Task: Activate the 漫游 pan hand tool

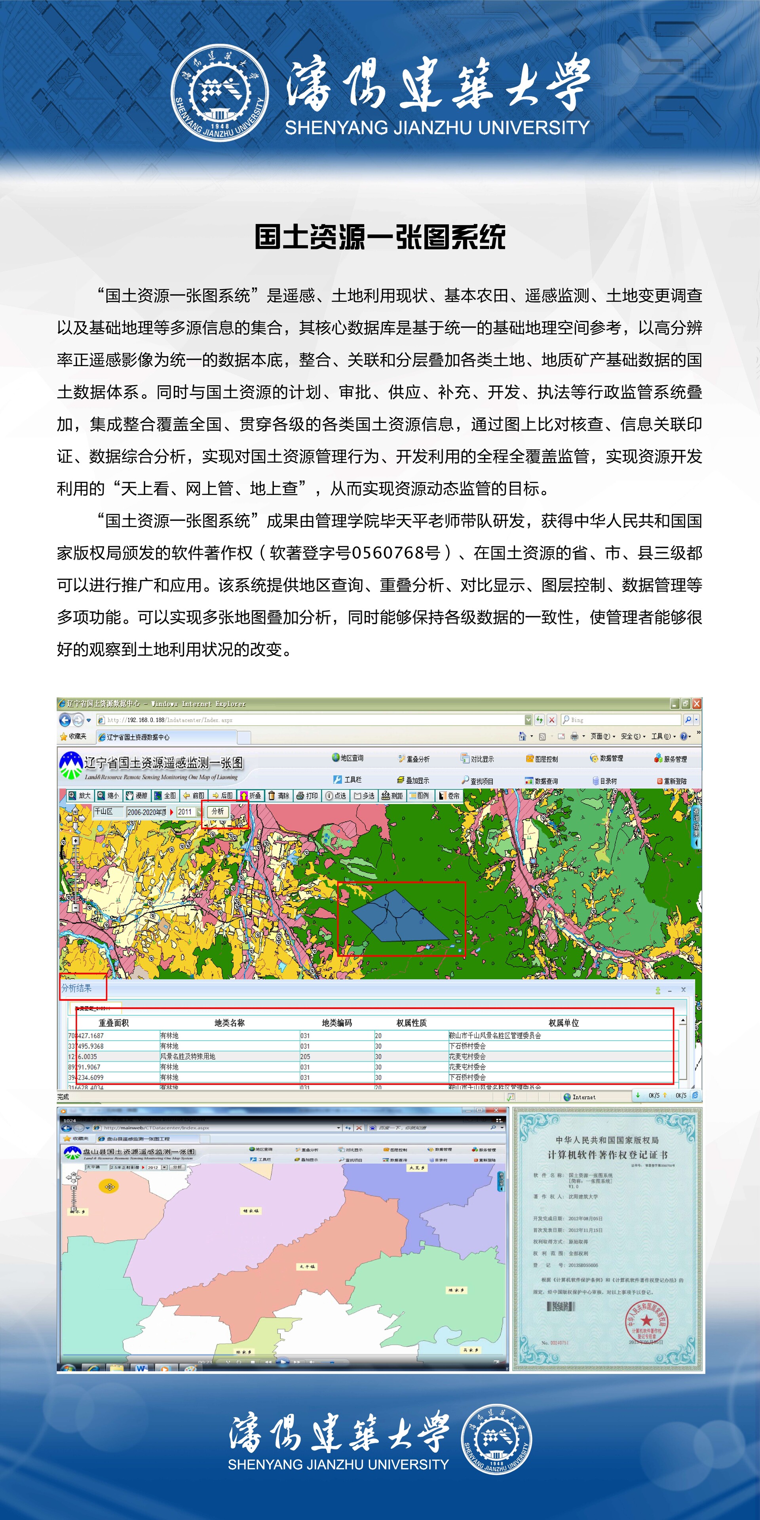Action: 137,795
